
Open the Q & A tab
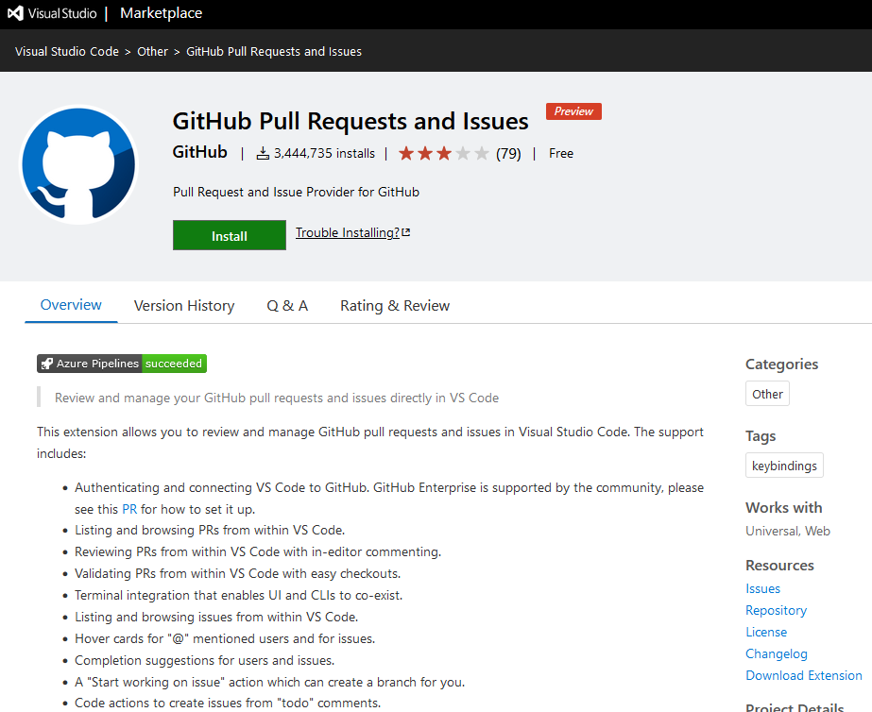coord(287,306)
